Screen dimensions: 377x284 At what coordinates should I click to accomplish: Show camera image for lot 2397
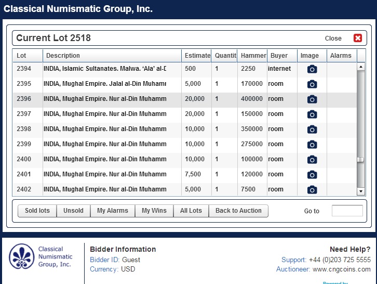312,114
